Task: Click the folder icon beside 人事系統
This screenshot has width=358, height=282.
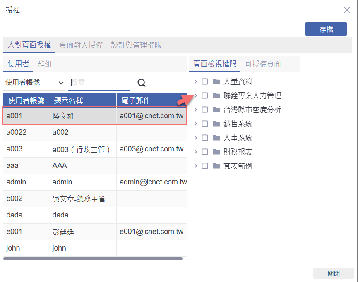Action: [x=216, y=138]
